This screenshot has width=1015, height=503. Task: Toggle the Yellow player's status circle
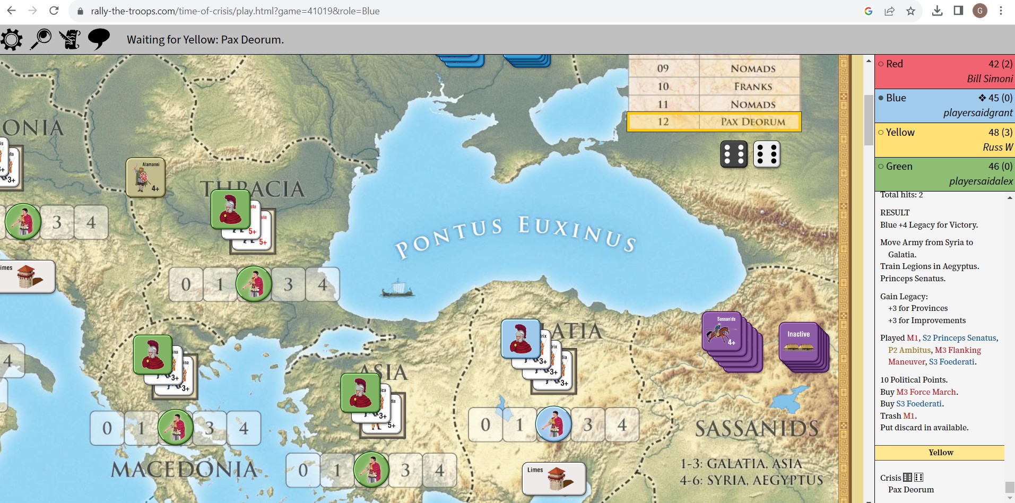coord(881,132)
